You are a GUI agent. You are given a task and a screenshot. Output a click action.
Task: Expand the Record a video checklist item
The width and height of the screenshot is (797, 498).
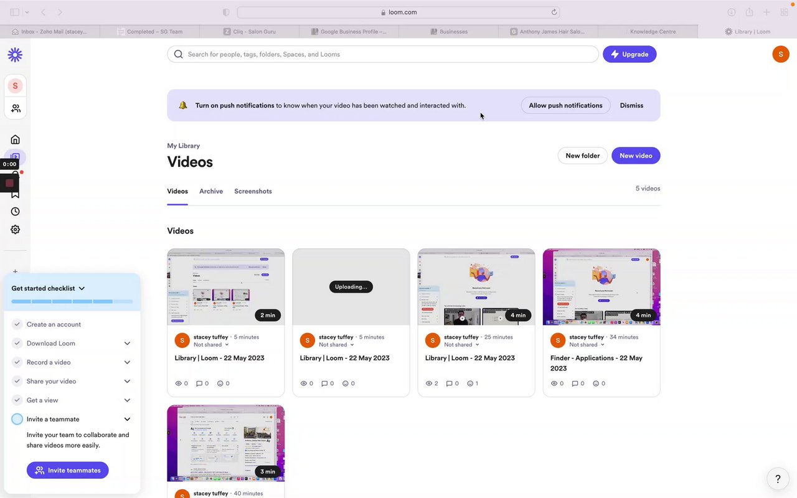pos(127,362)
